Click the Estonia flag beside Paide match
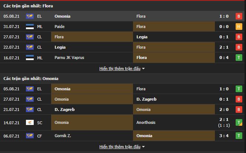 point(30,27)
